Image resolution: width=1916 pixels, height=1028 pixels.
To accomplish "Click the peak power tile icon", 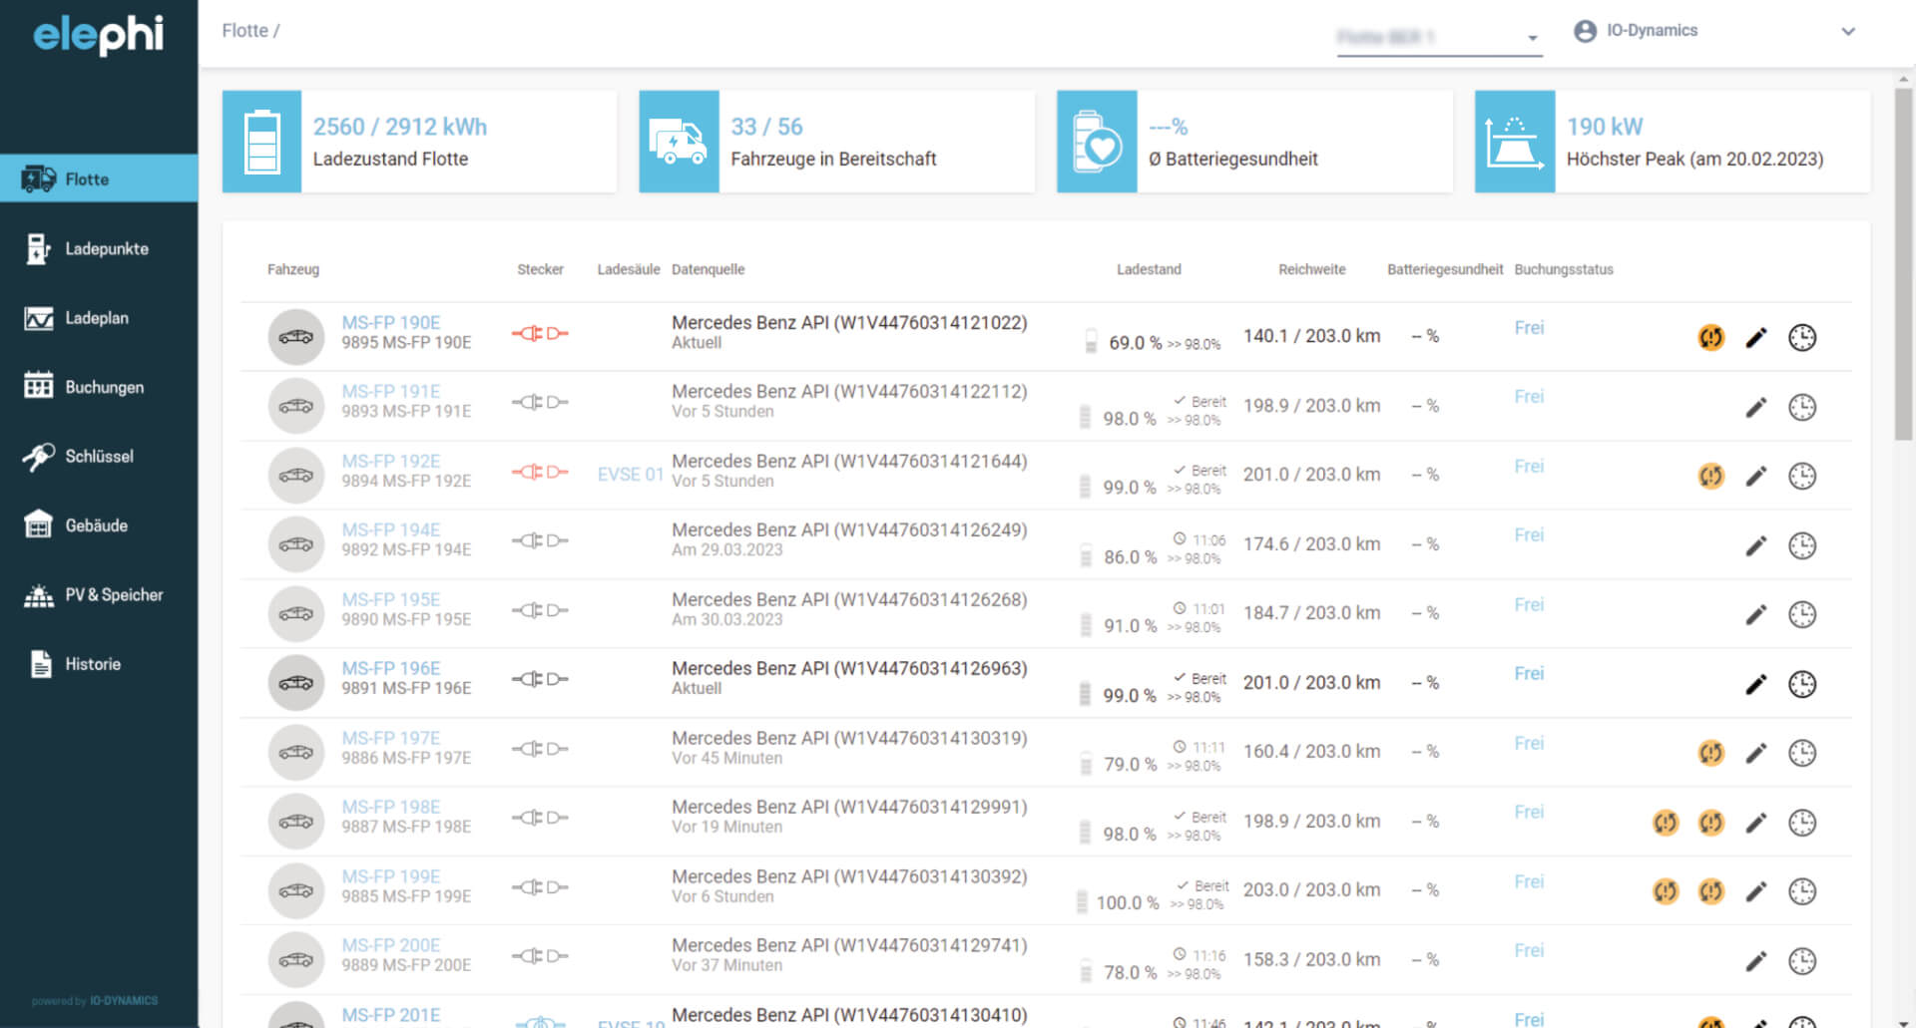I will [x=1514, y=142].
